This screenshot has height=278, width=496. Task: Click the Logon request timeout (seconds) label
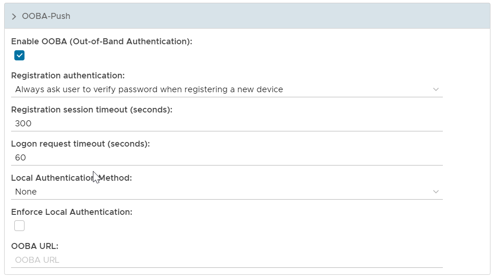click(80, 144)
